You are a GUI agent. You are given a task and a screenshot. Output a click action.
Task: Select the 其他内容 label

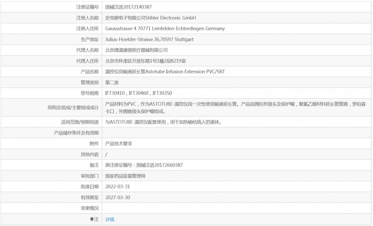[90, 154]
